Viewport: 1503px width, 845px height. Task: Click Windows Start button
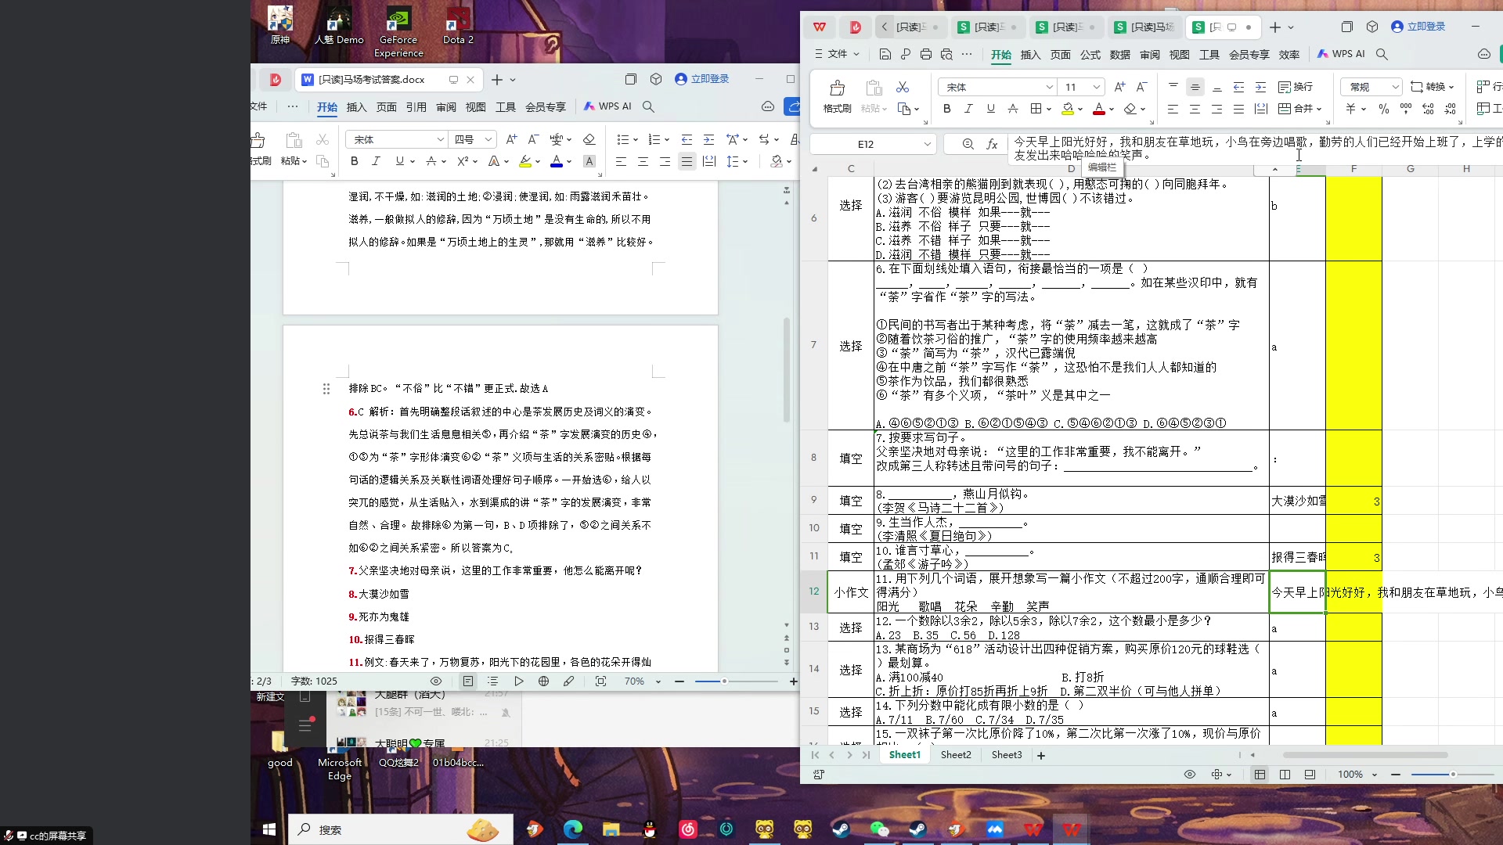269,829
